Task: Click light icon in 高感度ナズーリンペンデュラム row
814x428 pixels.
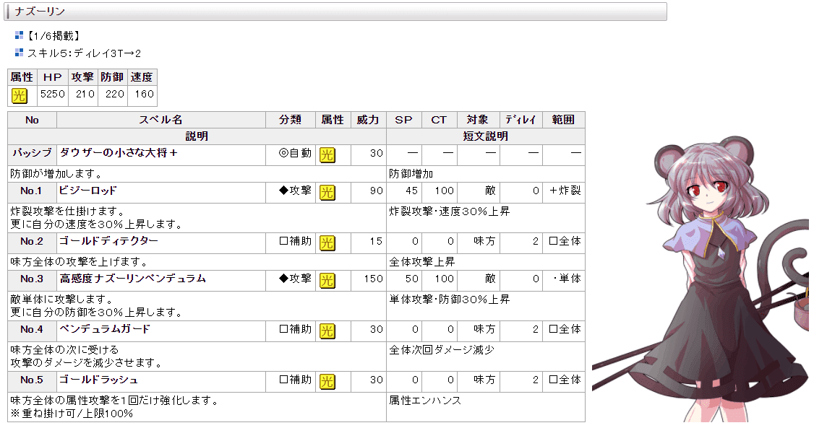Action: 327,281
